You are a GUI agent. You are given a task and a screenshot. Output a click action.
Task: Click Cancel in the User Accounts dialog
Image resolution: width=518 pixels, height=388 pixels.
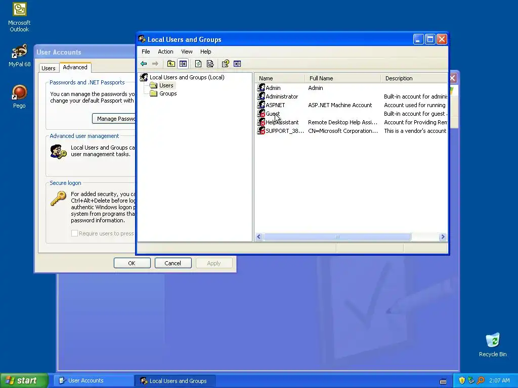point(173,263)
